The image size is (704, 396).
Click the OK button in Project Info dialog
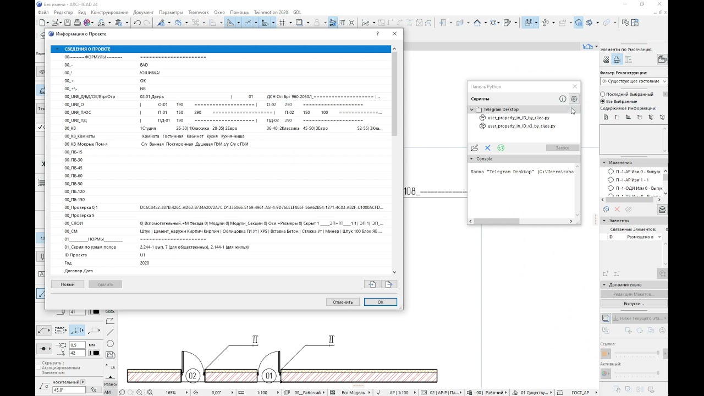380,302
